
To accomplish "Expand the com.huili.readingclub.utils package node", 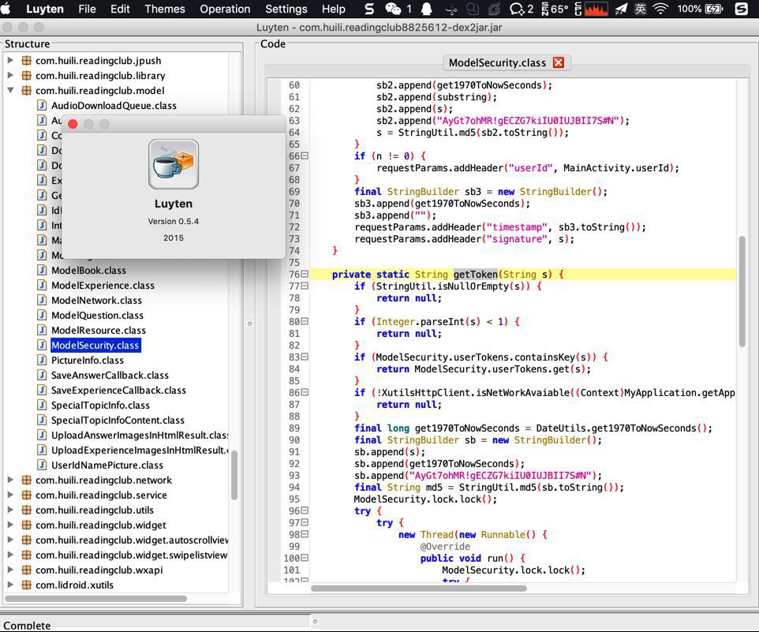I will coord(10,510).
